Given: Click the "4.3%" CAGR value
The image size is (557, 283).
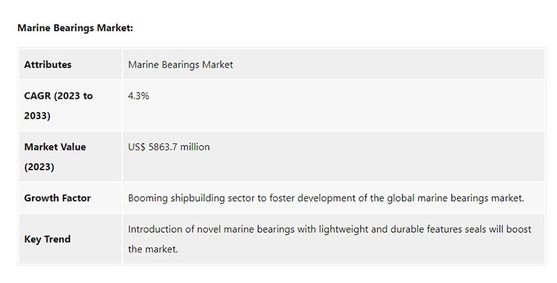Looking at the screenshot, I should (x=139, y=96).
